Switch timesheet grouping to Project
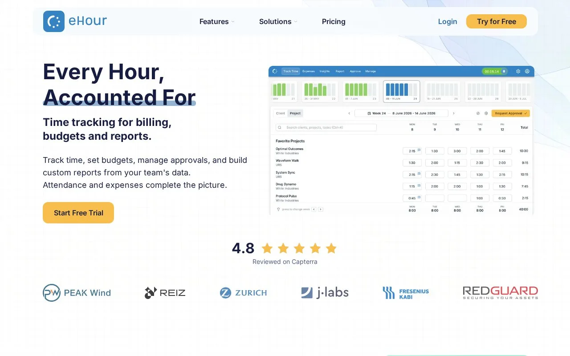 295,113
